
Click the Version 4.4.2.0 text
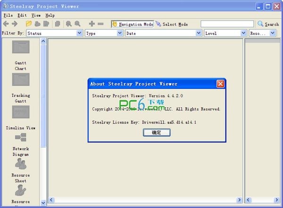(x=166, y=95)
